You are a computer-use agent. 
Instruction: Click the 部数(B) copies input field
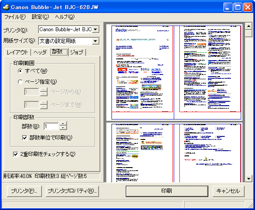pyautogui.click(x=51, y=126)
